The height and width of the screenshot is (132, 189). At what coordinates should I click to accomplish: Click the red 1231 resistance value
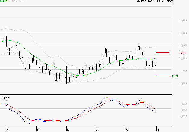[x=182, y=53]
